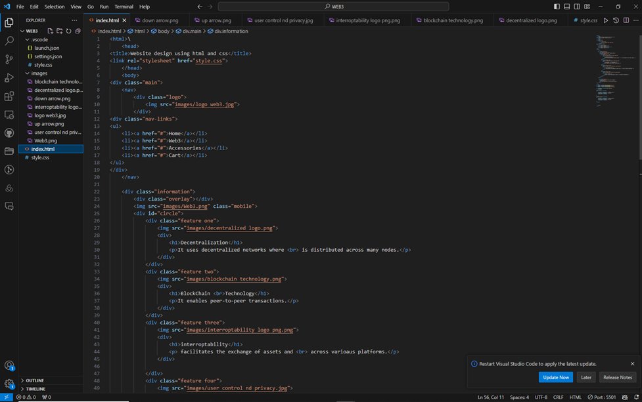The image size is (642, 402).
Task: Switch to blockchain technology.png tab
Action: pyautogui.click(x=453, y=20)
